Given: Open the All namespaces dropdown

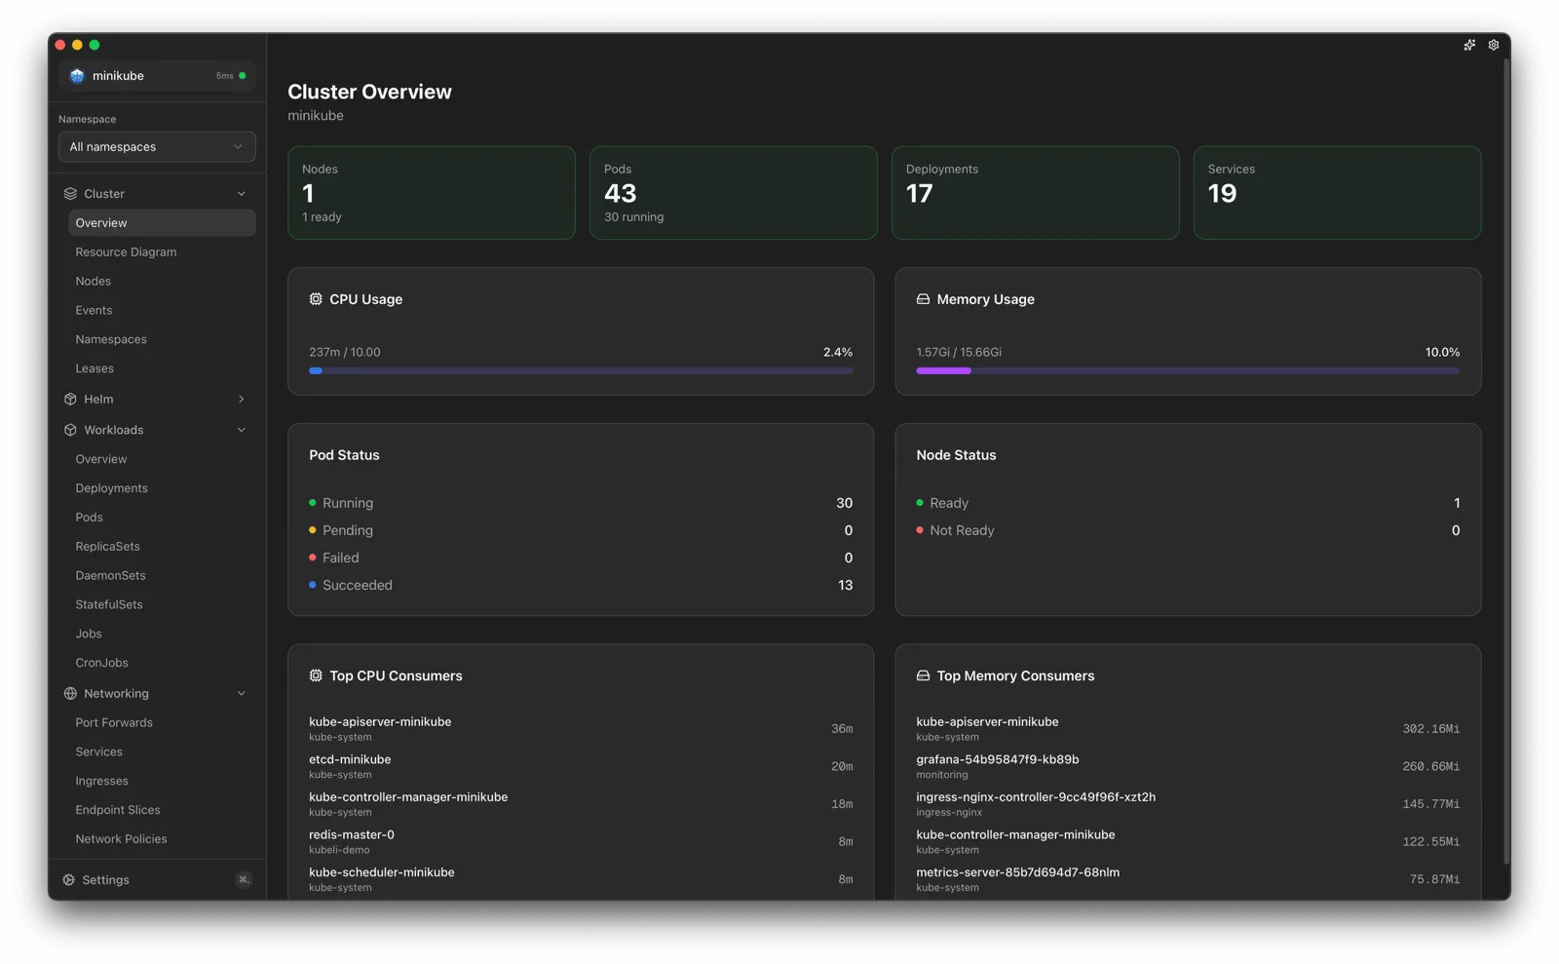Looking at the screenshot, I should click(156, 146).
